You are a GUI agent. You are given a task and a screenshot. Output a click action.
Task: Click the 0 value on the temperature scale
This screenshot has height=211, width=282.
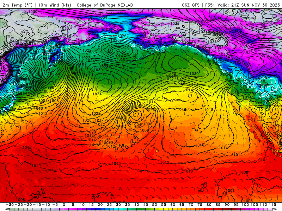pyautogui.click(x=64, y=205)
